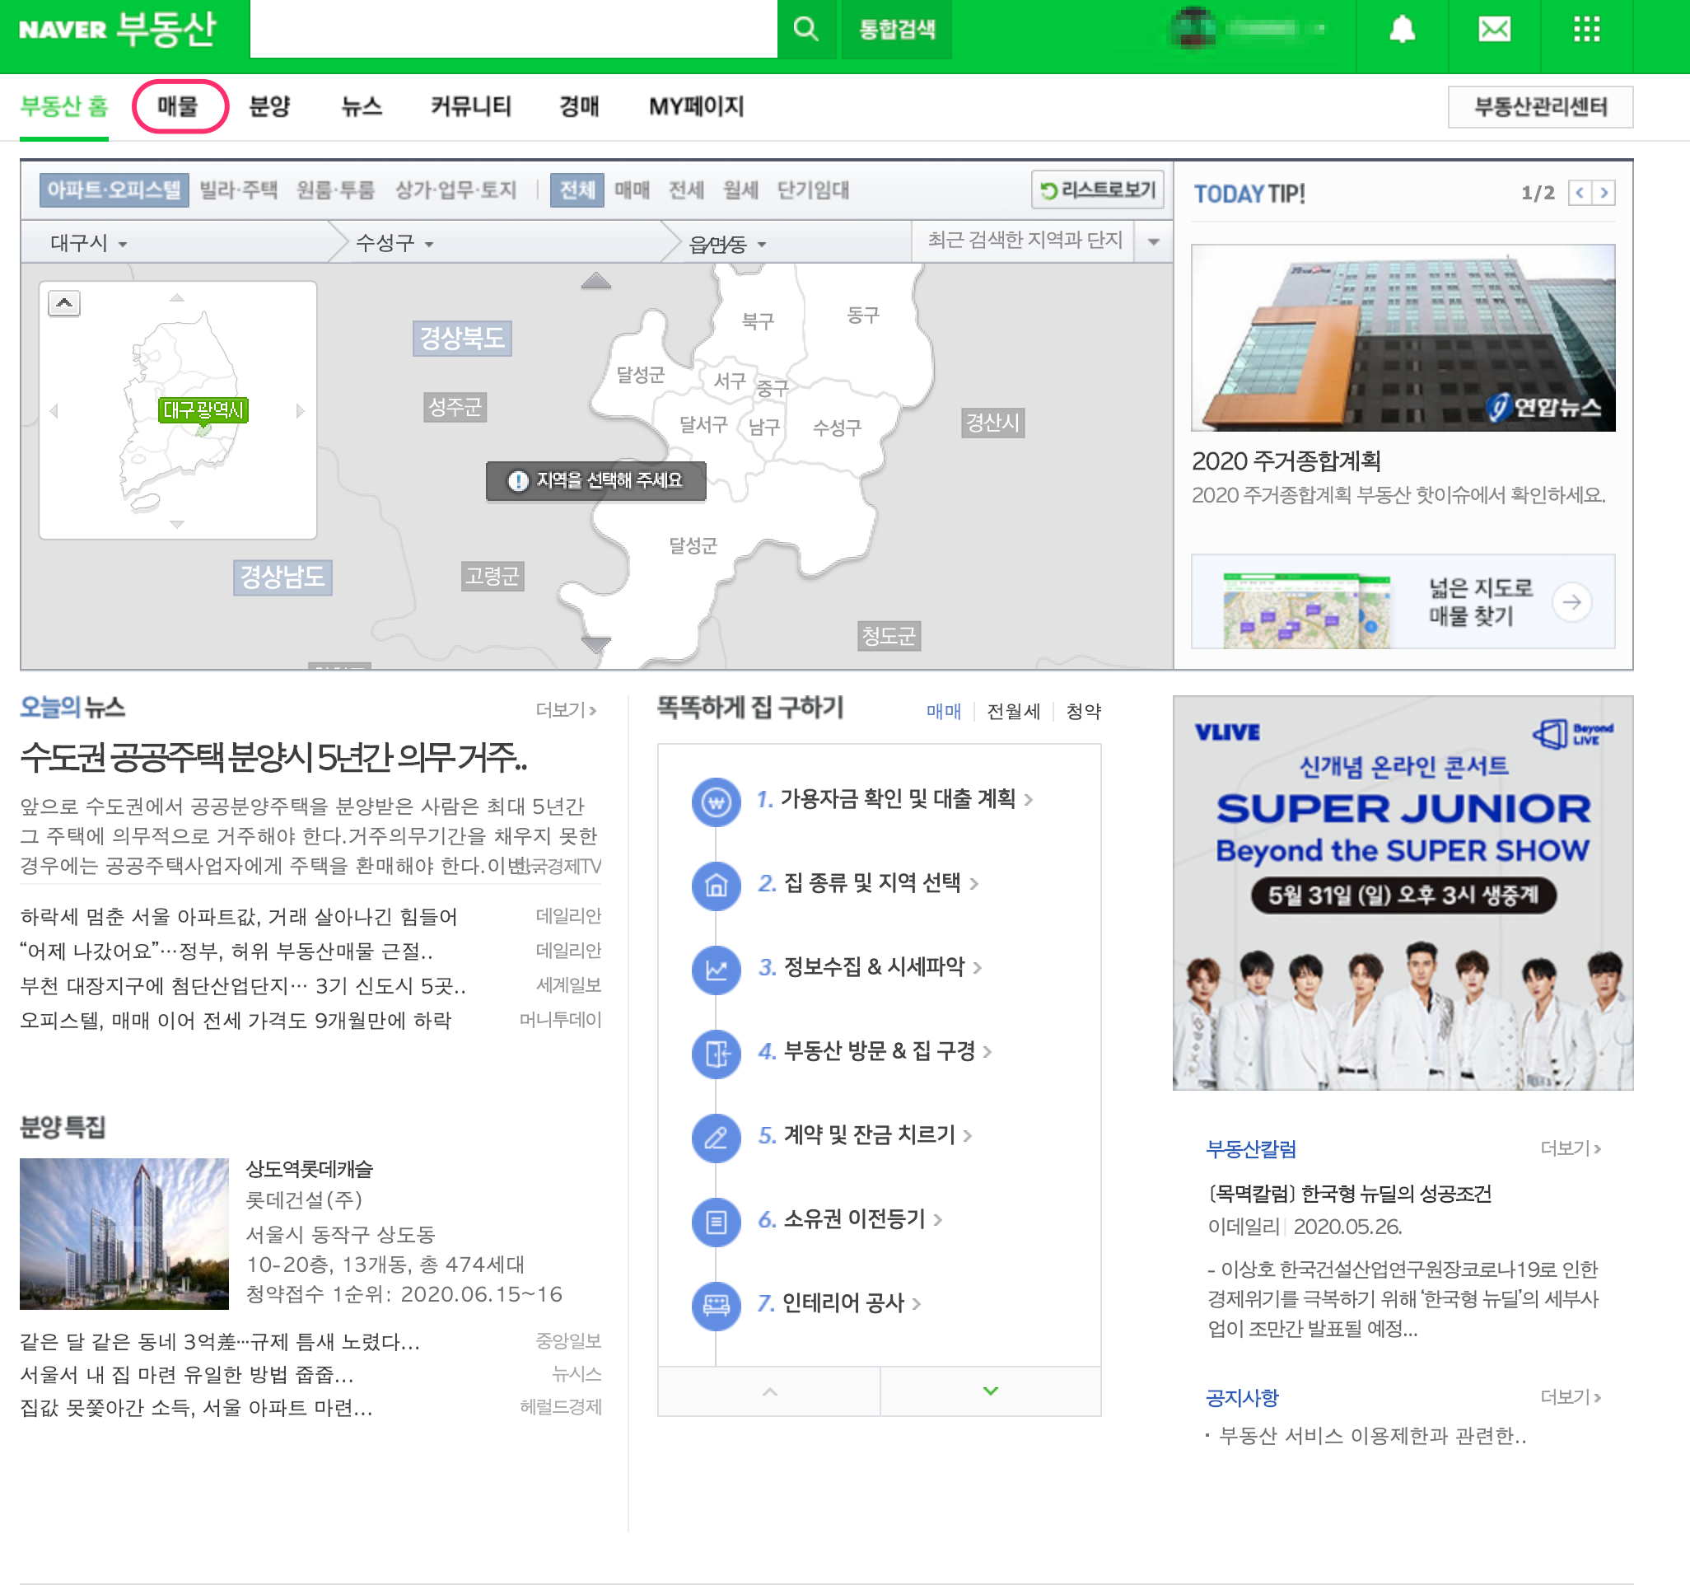Expand recently searched regions dropdown arrow
The width and height of the screenshot is (1690, 1585).
coord(1153,241)
